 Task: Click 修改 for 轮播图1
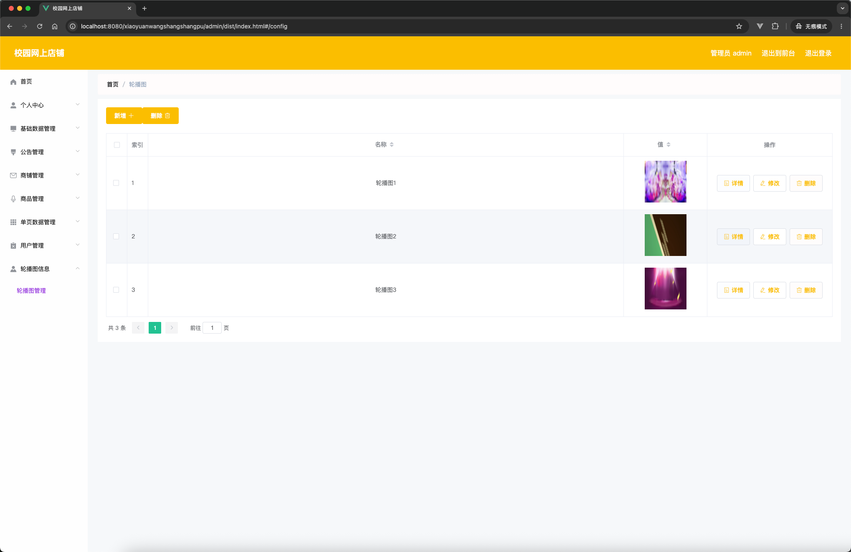(770, 183)
